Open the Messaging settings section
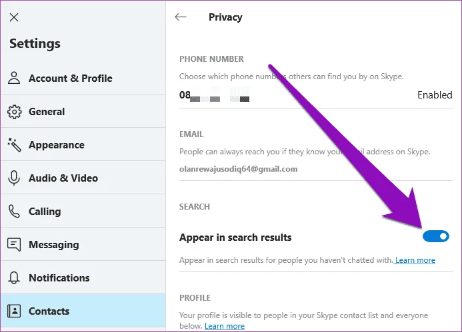The height and width of the screenshot is (332, 462). 83,244
